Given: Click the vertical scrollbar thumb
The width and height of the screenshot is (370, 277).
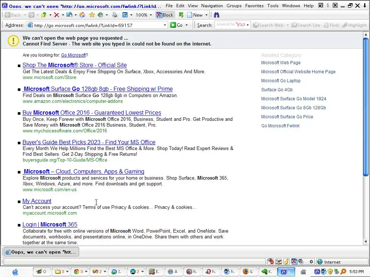Looking at the screenshot, I should click(x=366, y=107).
